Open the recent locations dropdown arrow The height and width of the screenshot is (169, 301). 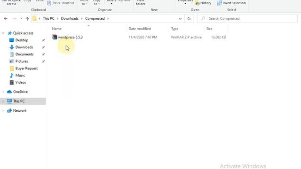tap(21, 19)
